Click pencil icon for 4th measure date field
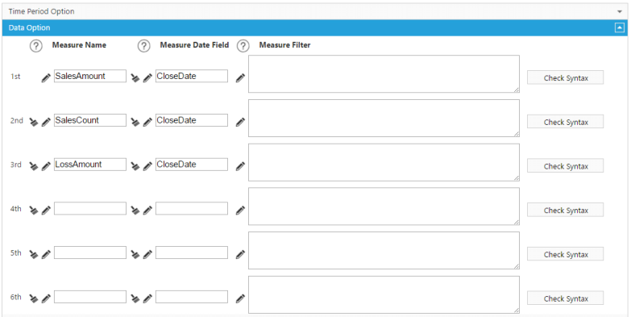Screen dimensions: 631x317 (x=147, y=210)
